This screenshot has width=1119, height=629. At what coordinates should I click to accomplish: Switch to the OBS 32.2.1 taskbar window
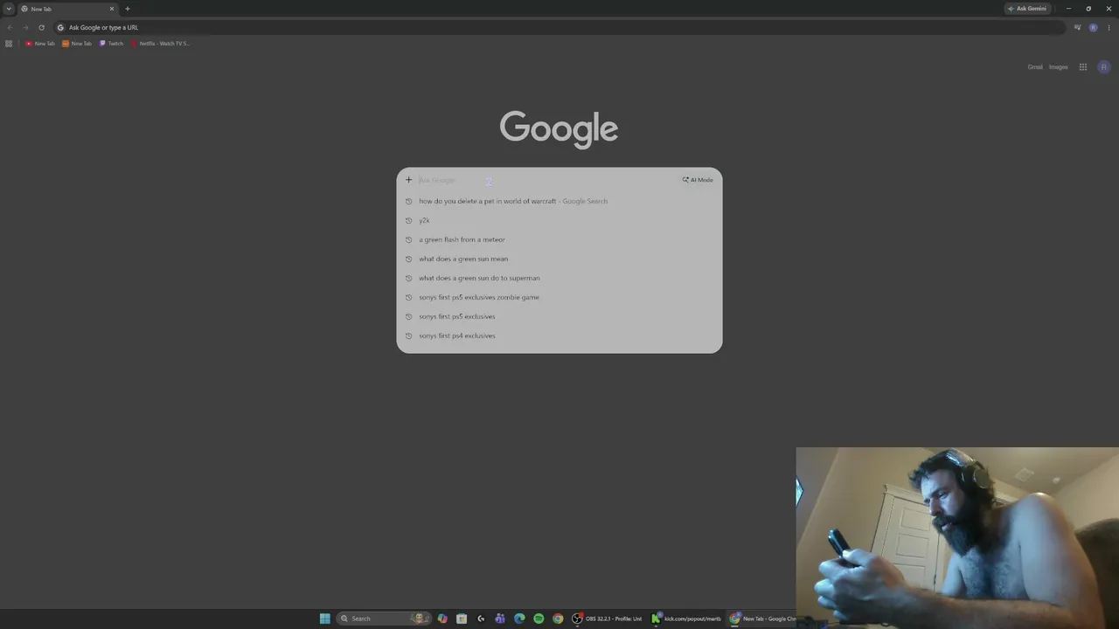pyautogui.click(x=608, y=619)
